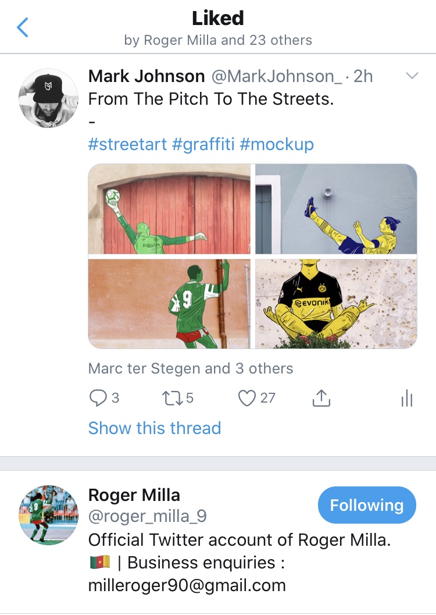Image resolution: width=436 pixels, height=615 pixels.
Task: Expand tweet options chevron menu
Action: click(x=412, y=76)
